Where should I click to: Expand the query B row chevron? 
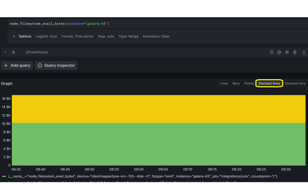click(5, 52)
